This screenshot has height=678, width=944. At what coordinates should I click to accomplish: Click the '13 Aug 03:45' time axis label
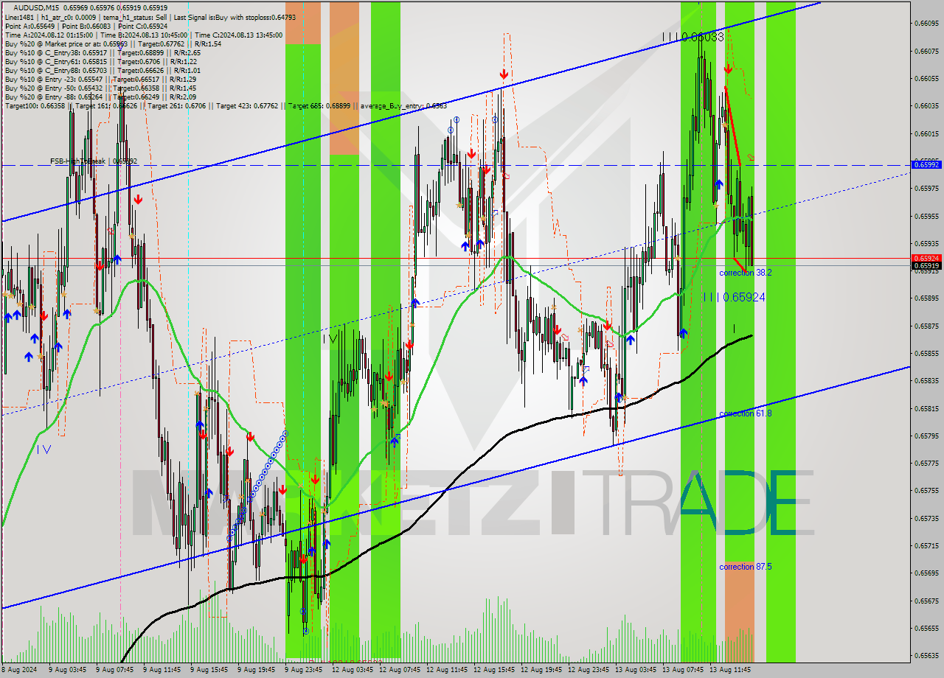pos(636,670)
